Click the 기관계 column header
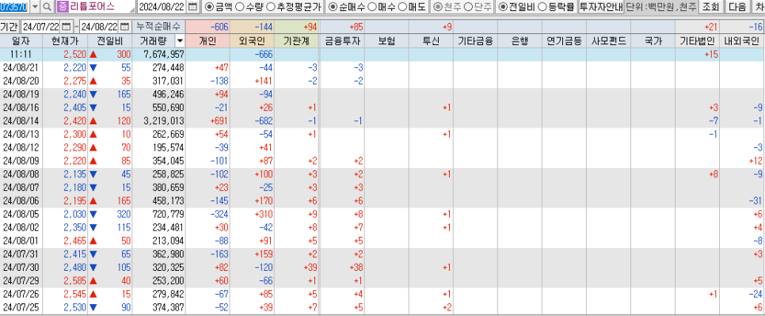The image size is (765, 316). (296, 41)
